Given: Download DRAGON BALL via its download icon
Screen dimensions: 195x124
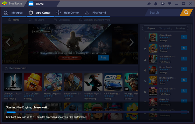Looking at the screenshot, I should 184,80.
